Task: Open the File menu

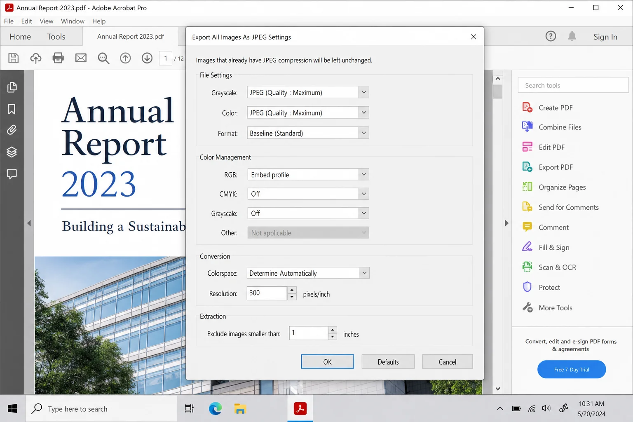Action: coord(9,21)
